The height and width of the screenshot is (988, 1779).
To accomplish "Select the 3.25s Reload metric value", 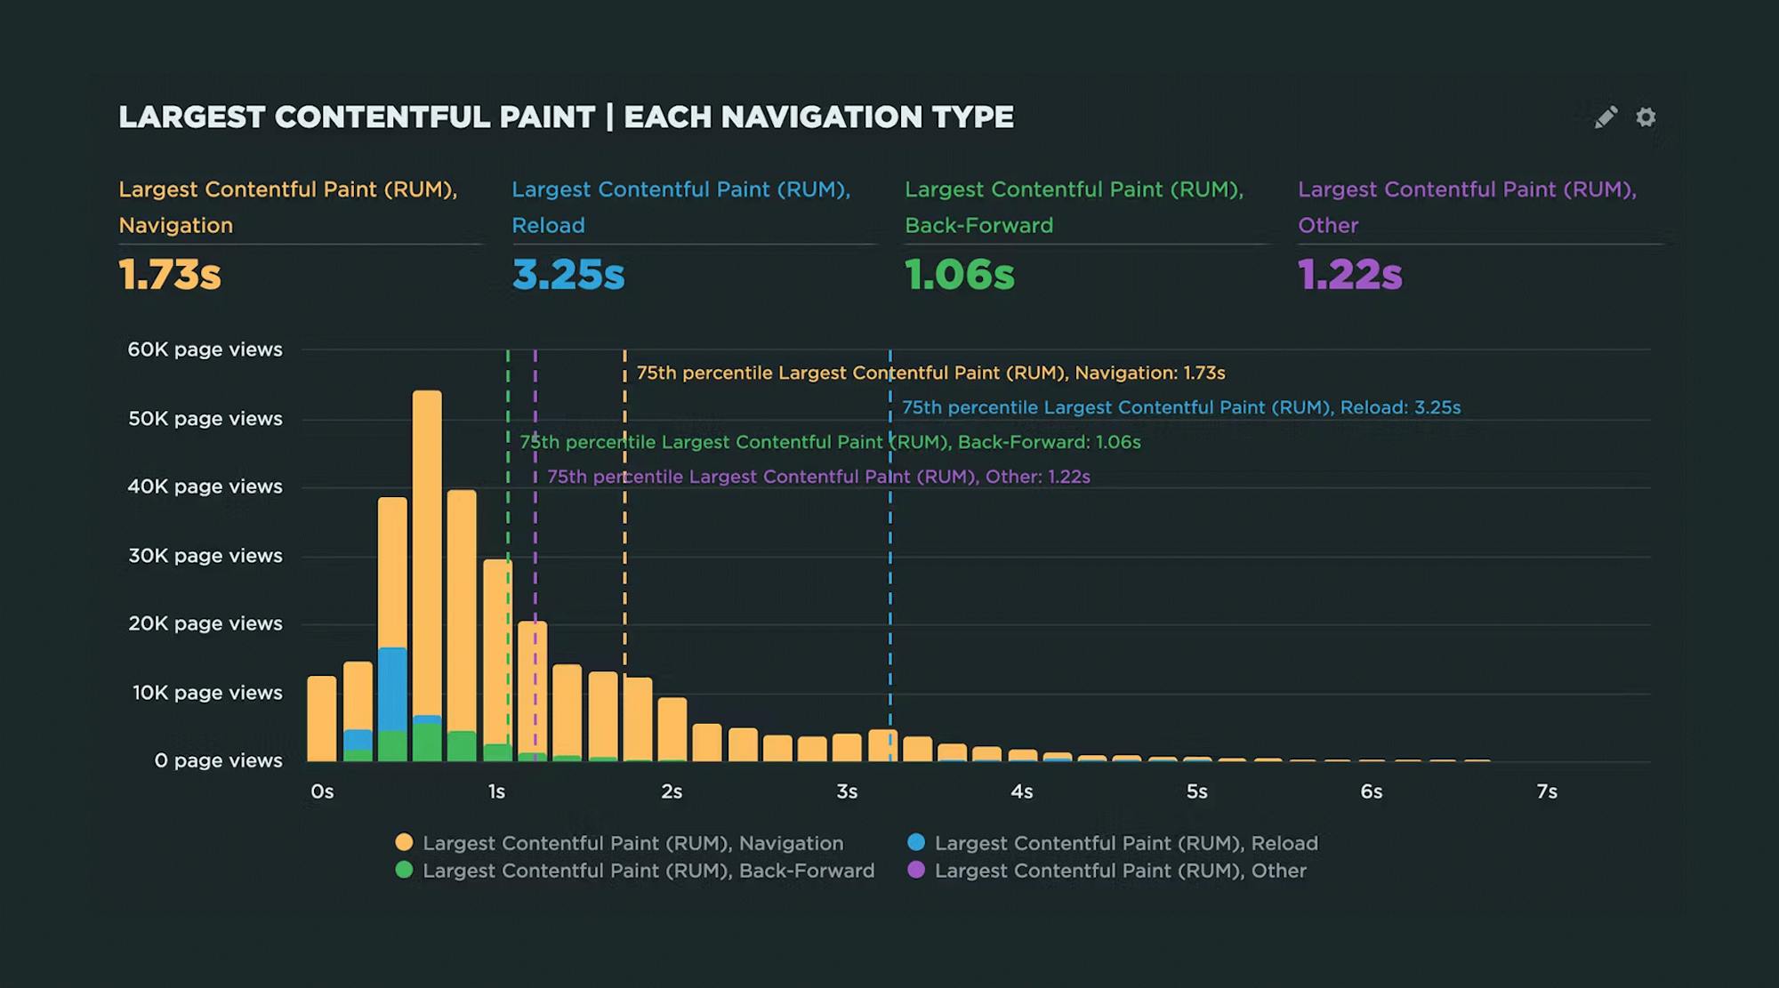I will [x=568, y=275].
